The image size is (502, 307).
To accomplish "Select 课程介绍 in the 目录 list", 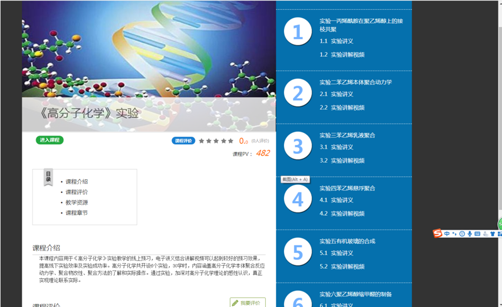I will click(77, 182).
